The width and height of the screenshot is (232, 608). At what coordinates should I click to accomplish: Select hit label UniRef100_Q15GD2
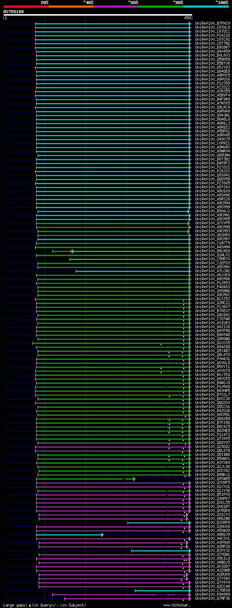point(212,446)
